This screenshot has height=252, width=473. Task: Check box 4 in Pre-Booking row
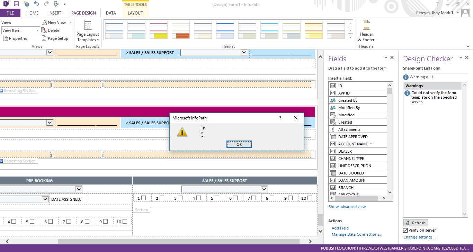(14, 222)
